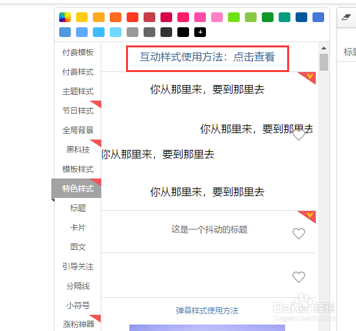Select the eraser tool icon

point(346,18)
